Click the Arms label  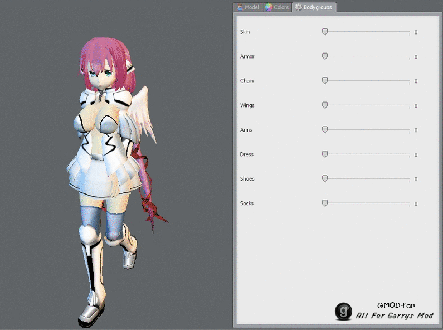pyautogui.click(x=246, y=130)
